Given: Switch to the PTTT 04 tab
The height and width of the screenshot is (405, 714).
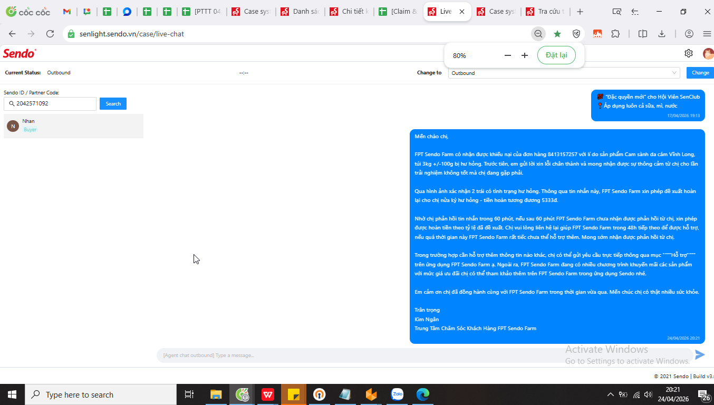Looking at the screenshot, I should pos(201,12).
